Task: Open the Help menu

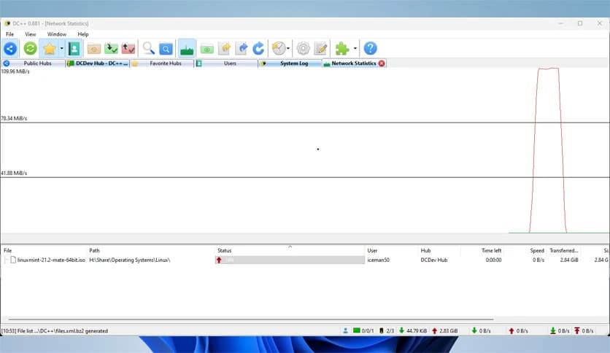Action: tap(83, 34)
